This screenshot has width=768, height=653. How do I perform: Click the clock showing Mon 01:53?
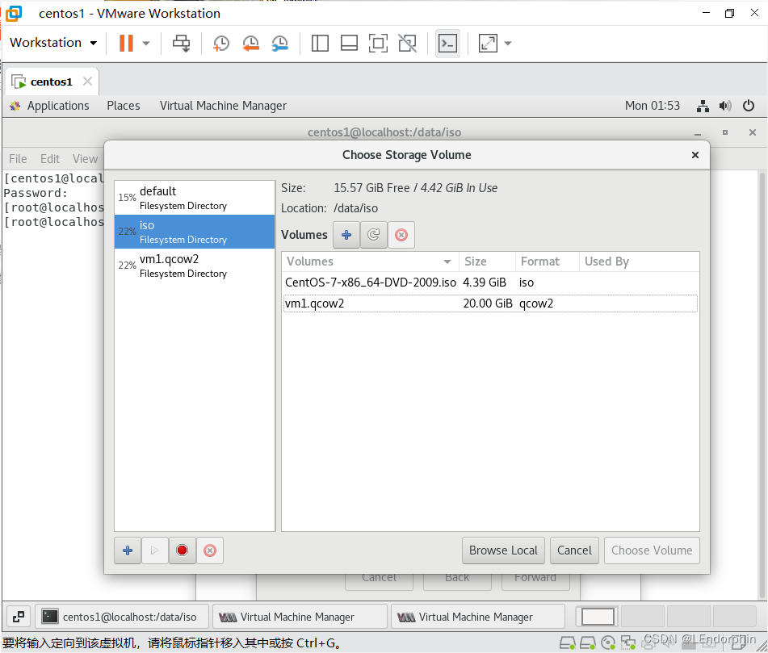(x=653, y=106)
